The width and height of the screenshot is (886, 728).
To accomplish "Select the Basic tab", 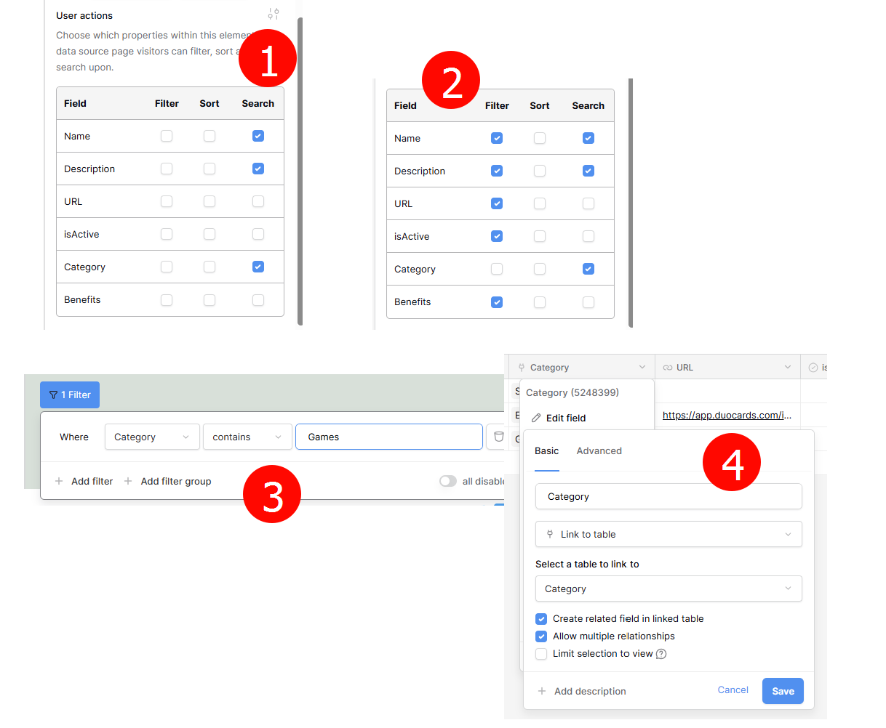I will (x=546, y=451).
